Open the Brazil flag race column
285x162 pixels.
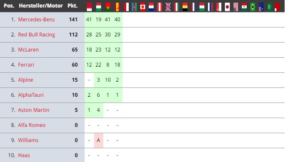[252, 7]
